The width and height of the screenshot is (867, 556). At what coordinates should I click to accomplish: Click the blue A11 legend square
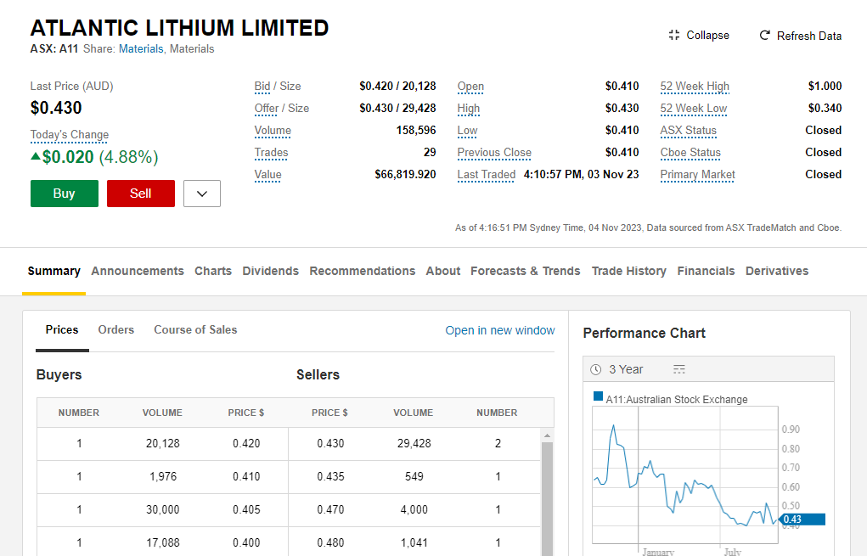click(x=598, y=396)
